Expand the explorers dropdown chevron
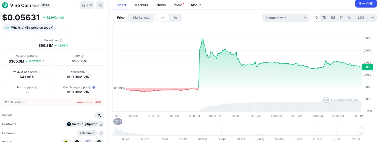Viewport: 379px width, 142px height. [x=101, y=133]
